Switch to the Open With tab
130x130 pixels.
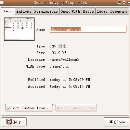[x=71, y=11]
